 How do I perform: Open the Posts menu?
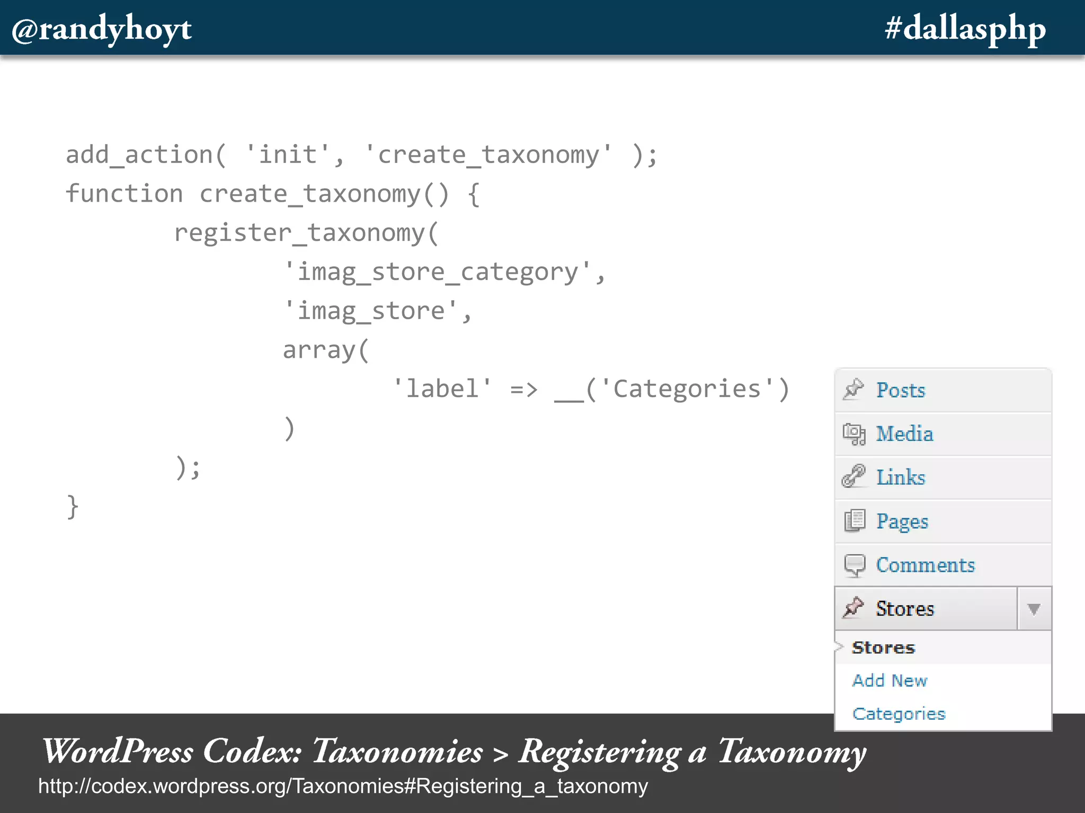click(x=900, y=391)
